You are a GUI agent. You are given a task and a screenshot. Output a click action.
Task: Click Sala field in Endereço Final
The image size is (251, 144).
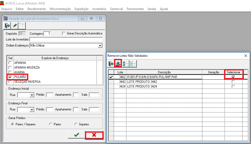point(94,110)
